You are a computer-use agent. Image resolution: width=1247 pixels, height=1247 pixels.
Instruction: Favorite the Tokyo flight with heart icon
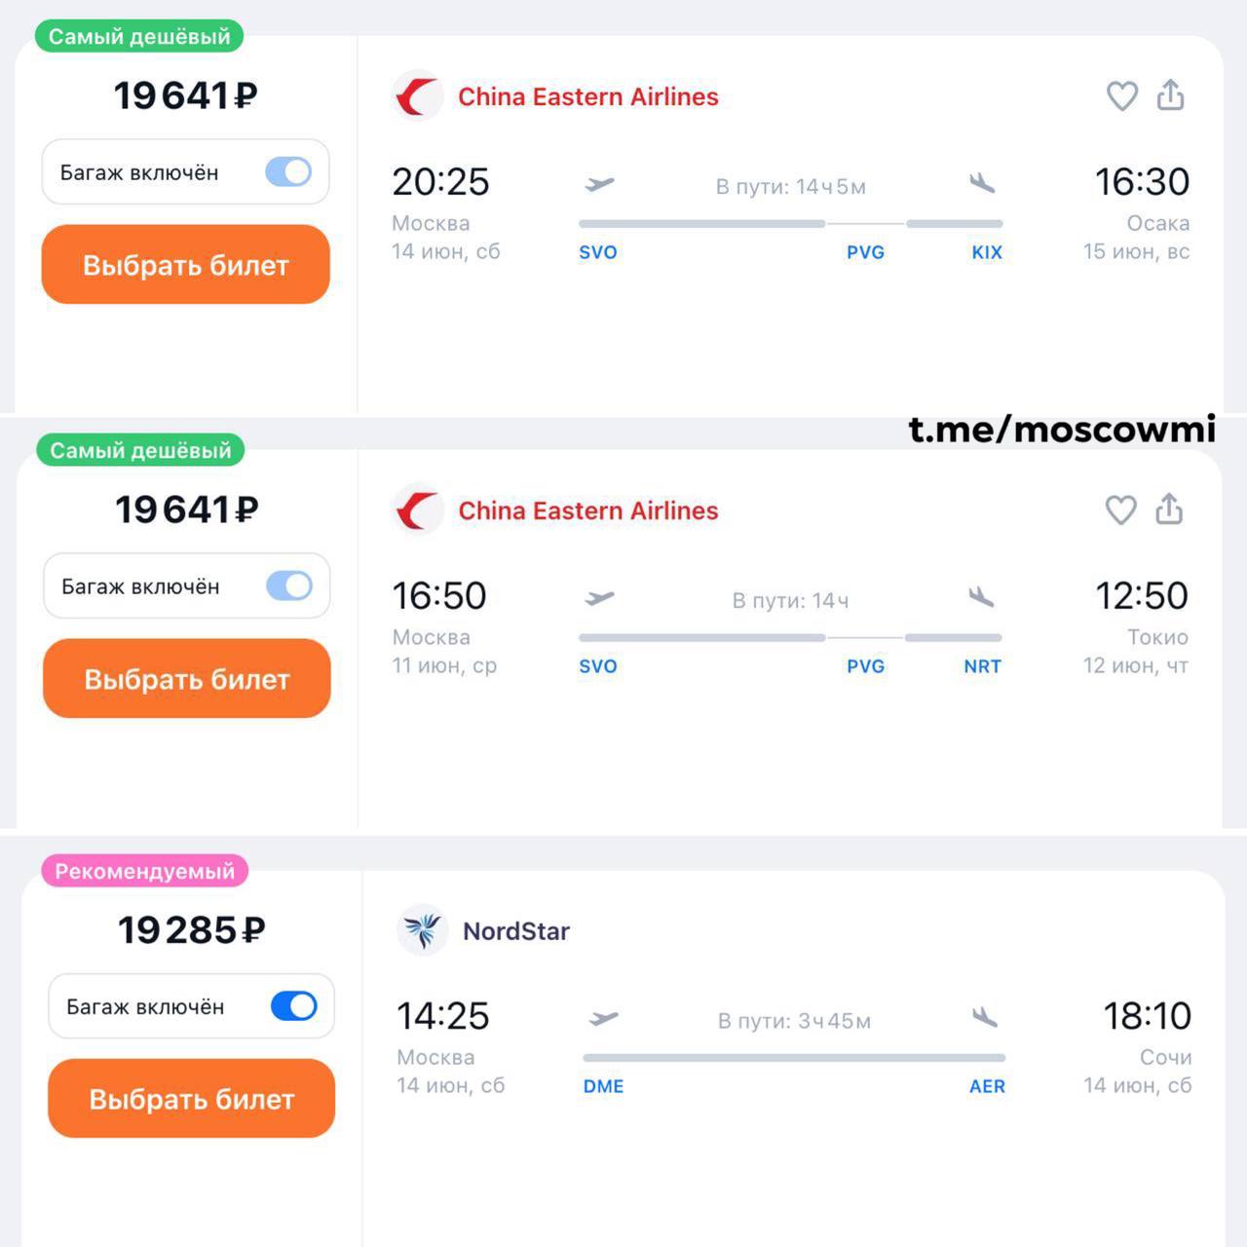pyautogui.click(x=1121, y=510)
